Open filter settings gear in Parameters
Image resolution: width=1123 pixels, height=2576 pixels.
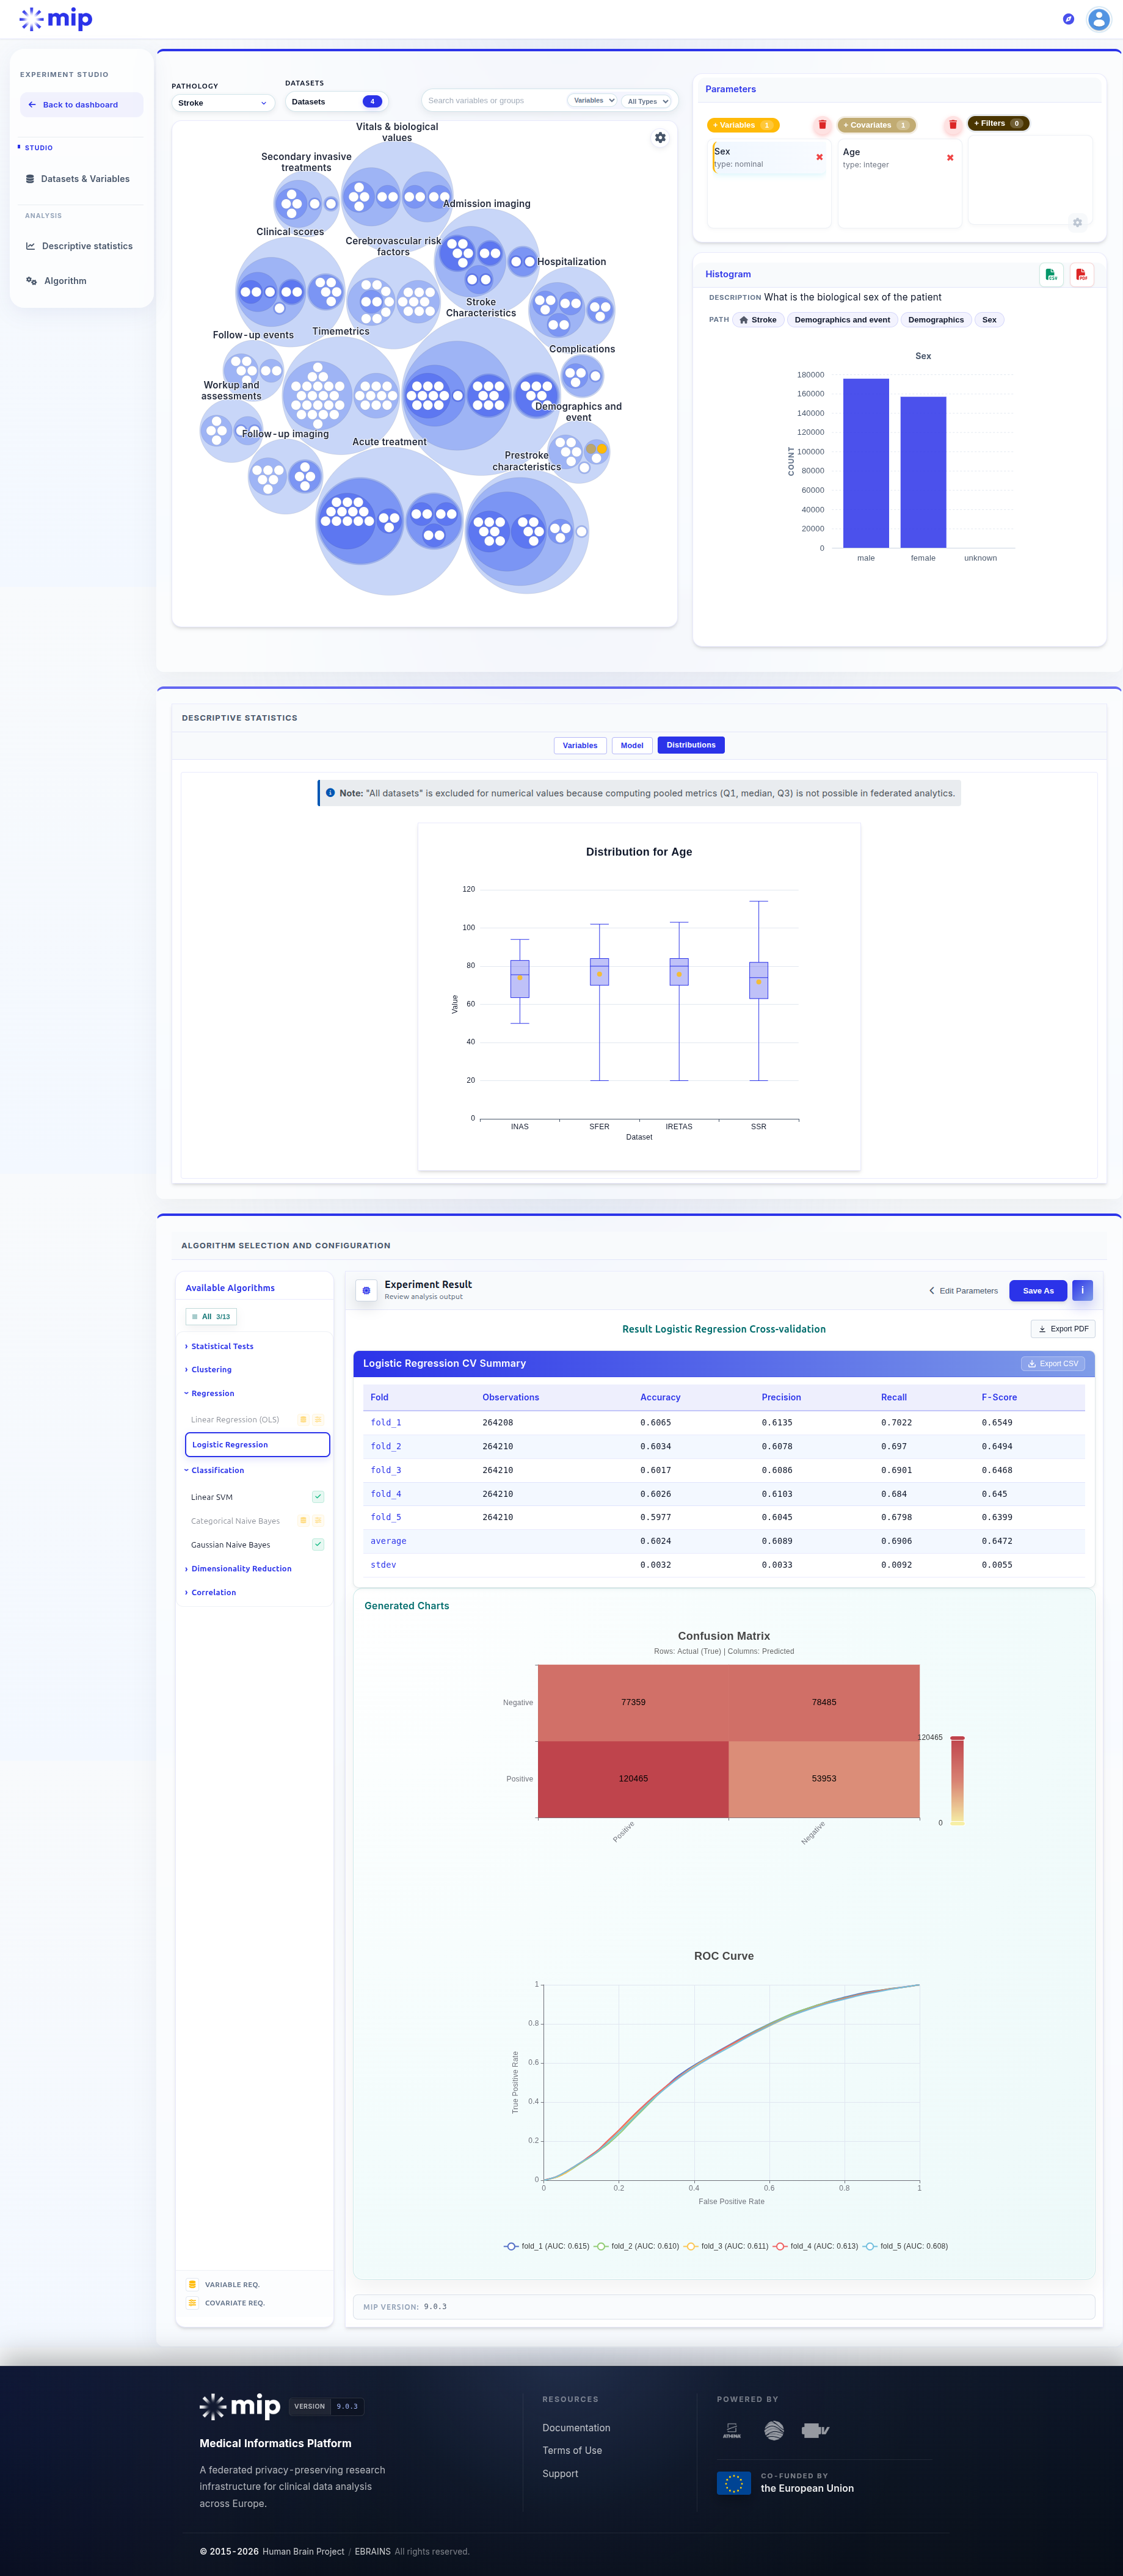[x=1077, y=222]
